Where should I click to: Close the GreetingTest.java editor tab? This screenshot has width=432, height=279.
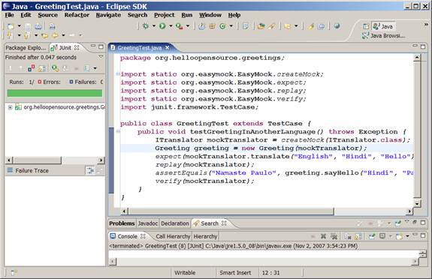[167, 47]
